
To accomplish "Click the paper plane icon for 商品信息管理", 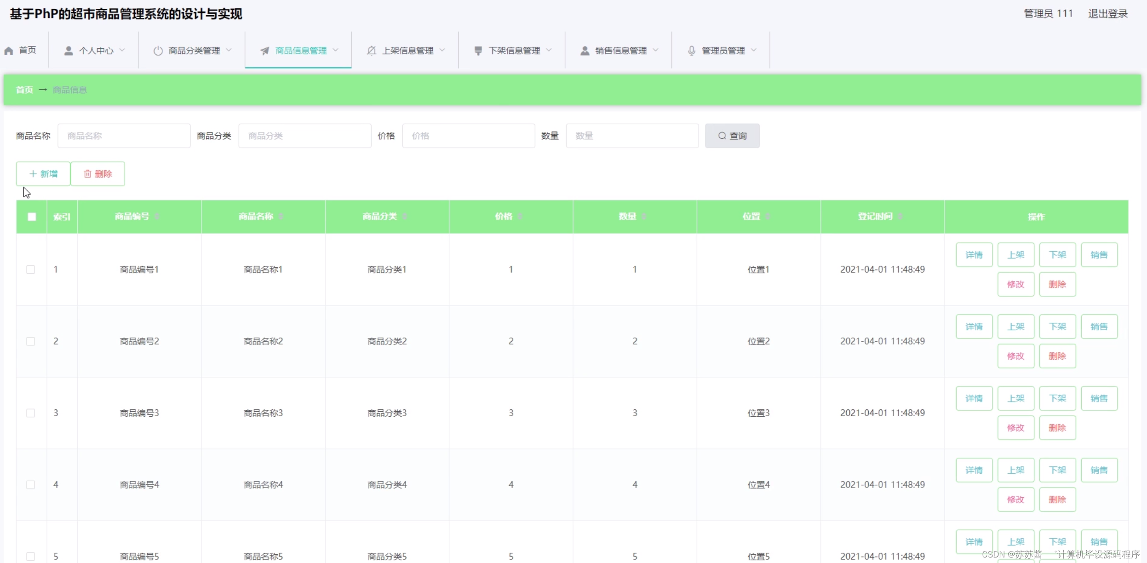I will coord(264,51).
